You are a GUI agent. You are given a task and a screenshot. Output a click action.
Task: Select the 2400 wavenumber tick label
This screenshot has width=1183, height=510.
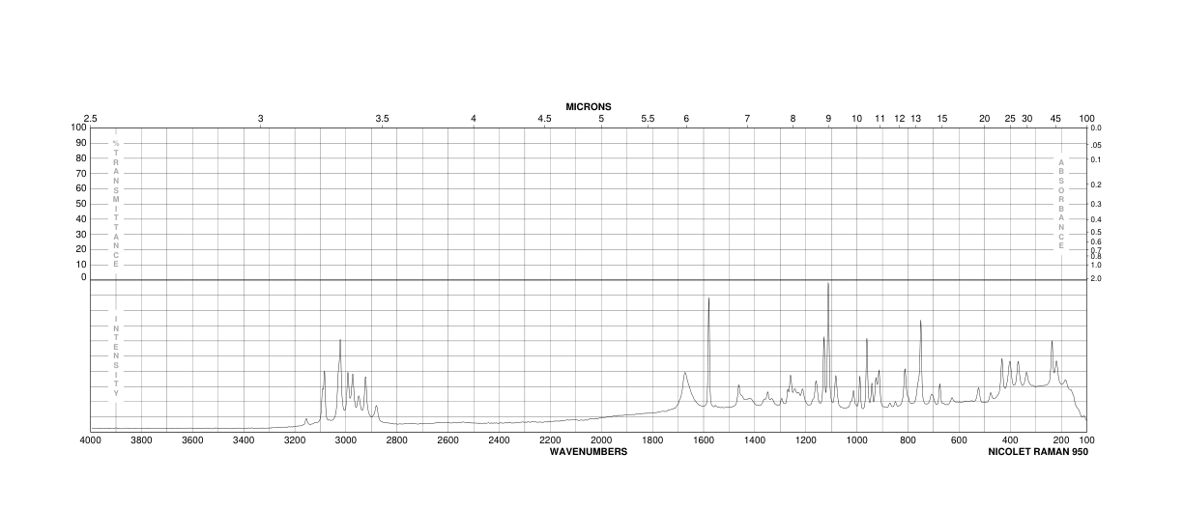pos(500,440)
